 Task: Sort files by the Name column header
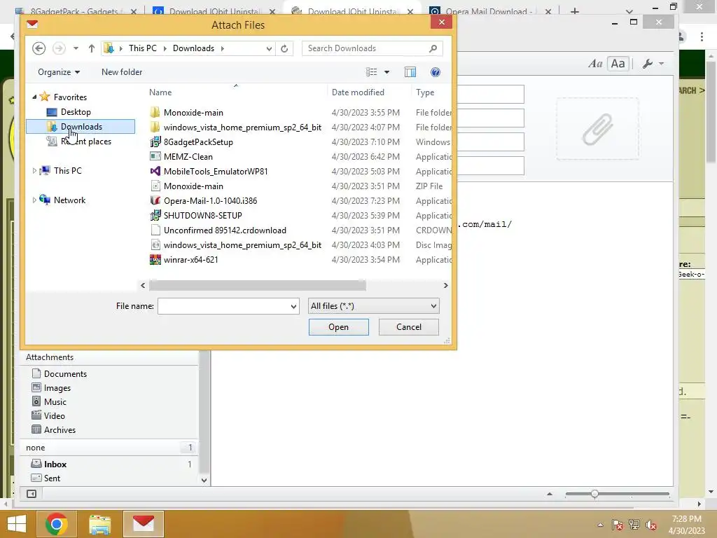[160, 92]
